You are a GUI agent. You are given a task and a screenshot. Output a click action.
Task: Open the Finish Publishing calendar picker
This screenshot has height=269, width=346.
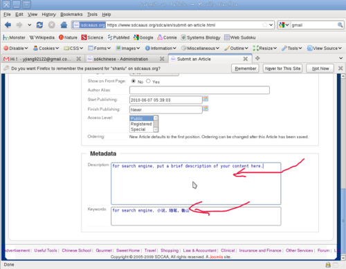pos(206,109)
